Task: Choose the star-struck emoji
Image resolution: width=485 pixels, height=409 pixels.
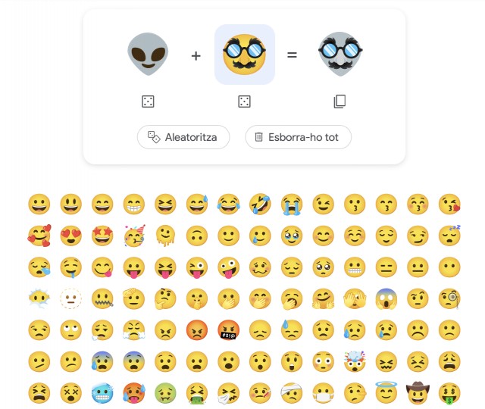Action: click(102, 236)
